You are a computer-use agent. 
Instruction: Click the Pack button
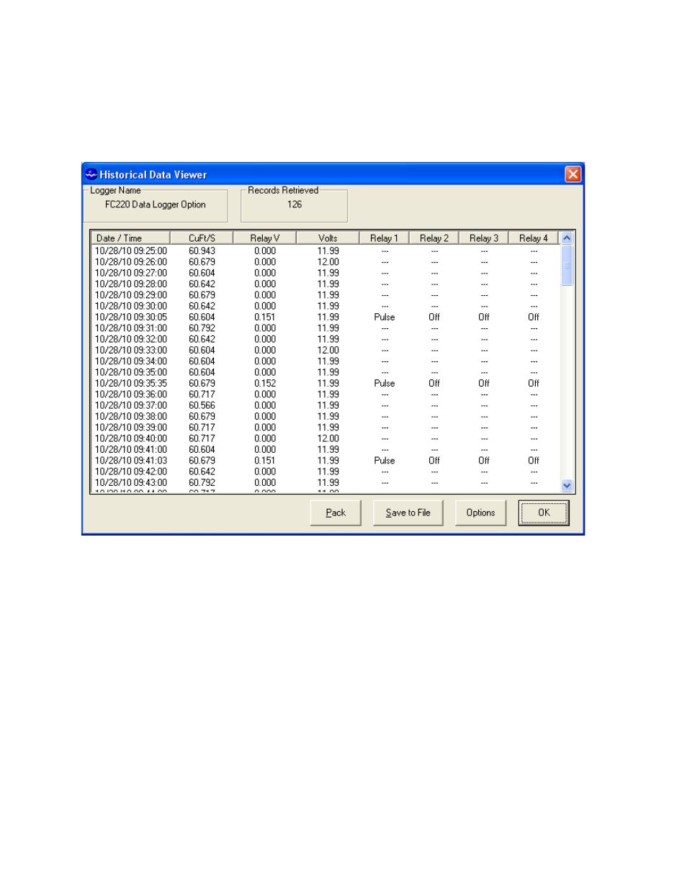click(x=336, y=513)
